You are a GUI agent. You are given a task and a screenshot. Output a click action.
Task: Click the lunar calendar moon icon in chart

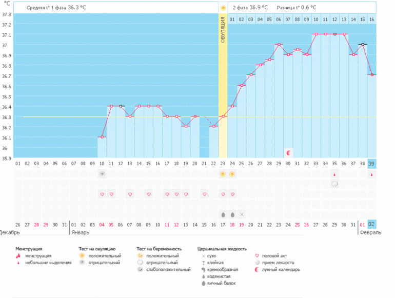(288, 152)
